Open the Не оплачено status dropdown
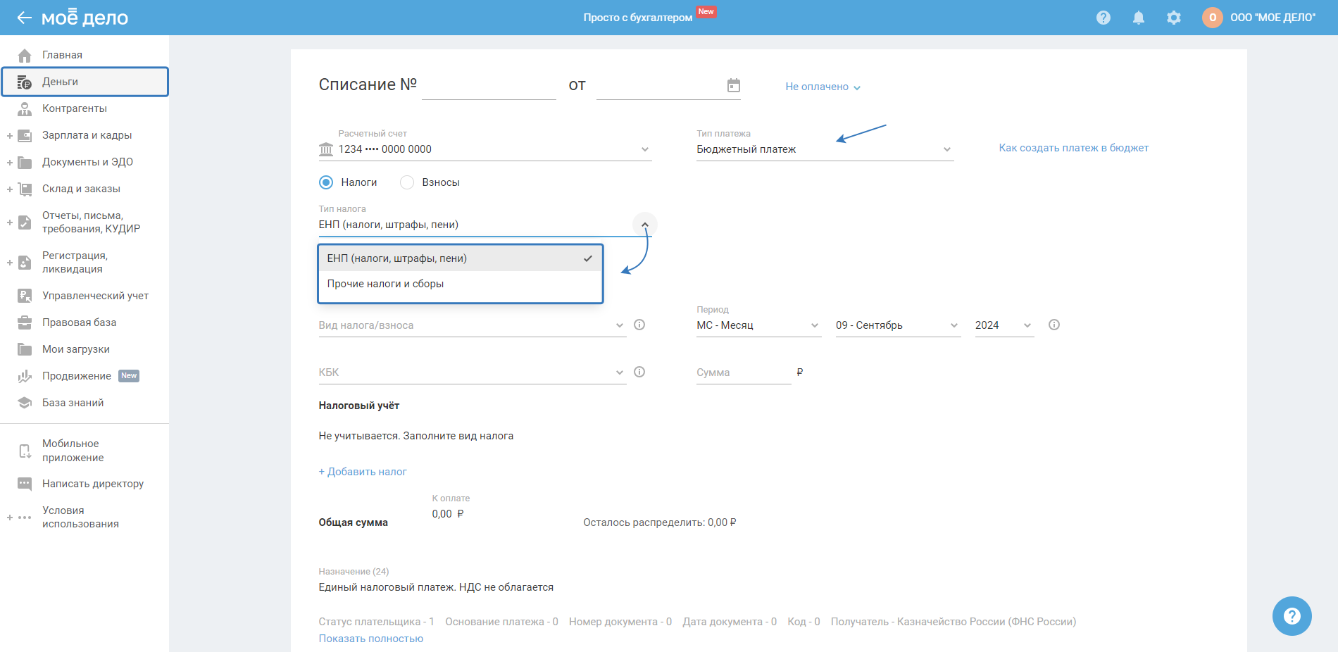This screenshot has width=1338, height=652. [823, 87]
